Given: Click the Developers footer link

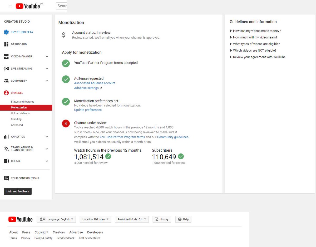Looking at the screenshot, I should [95, 232].
